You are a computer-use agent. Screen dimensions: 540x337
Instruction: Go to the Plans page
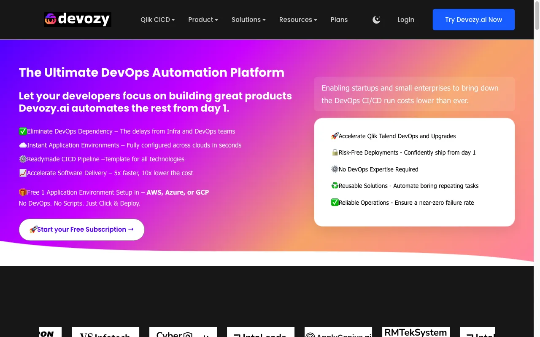[339, 19]
